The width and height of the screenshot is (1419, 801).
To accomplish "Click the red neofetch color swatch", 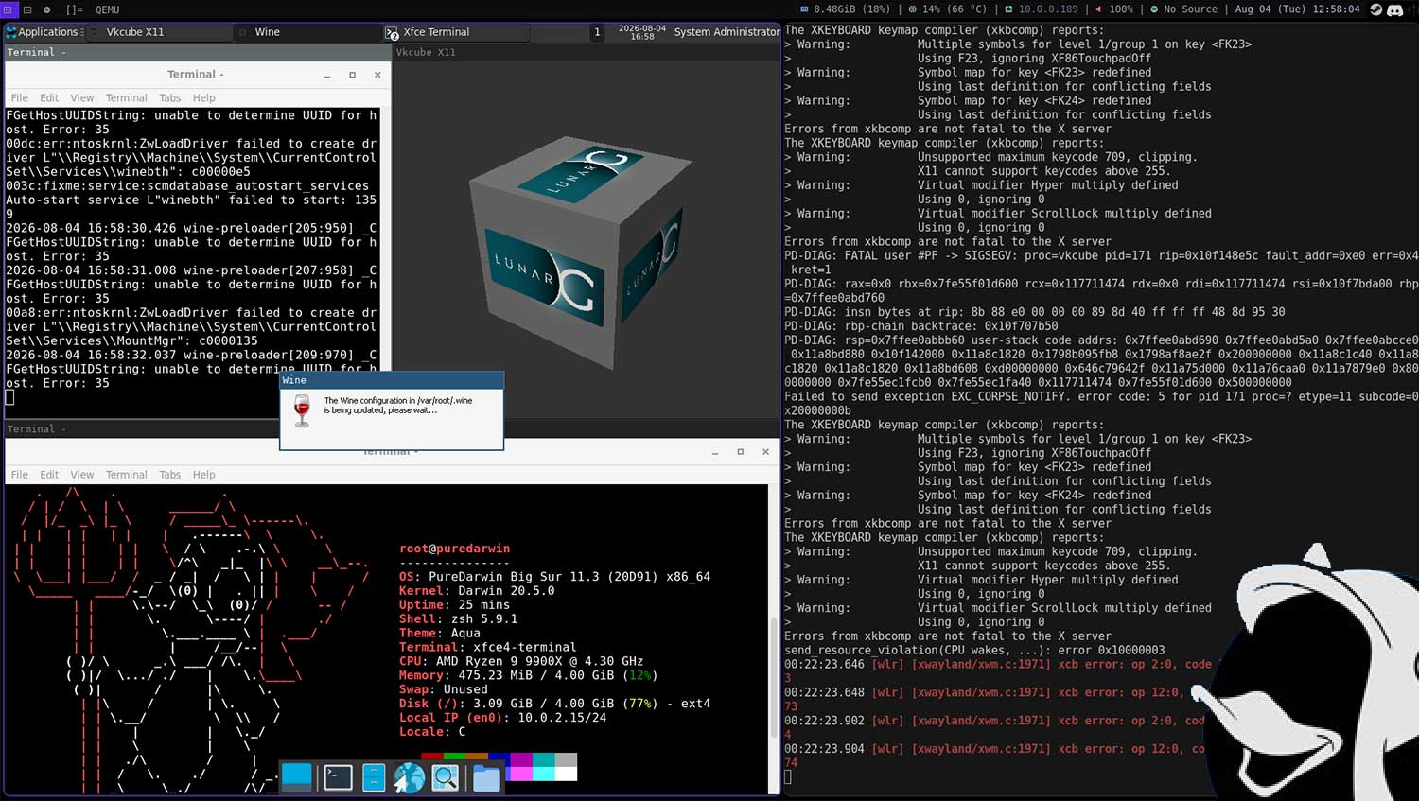I will 432,757.
